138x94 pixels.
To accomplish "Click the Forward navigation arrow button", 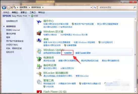I will 9,8.
